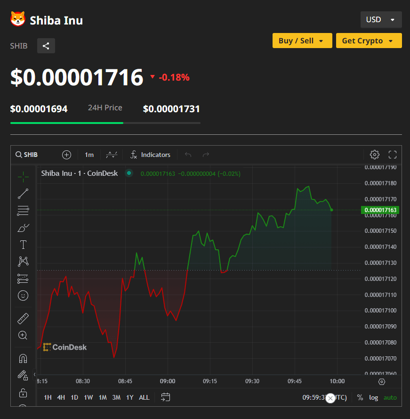Open the 1m interval selector
The image size is (410, 419).
coord(89,155)
